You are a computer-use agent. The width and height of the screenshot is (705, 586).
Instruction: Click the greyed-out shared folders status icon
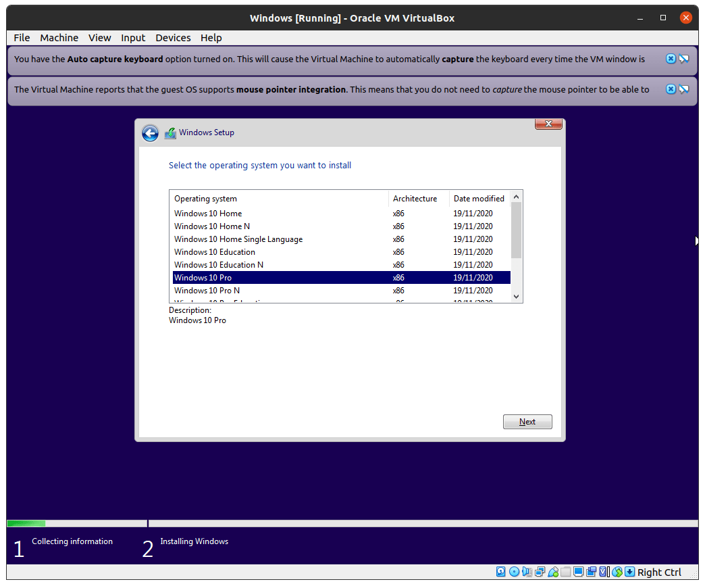(566, 572)
